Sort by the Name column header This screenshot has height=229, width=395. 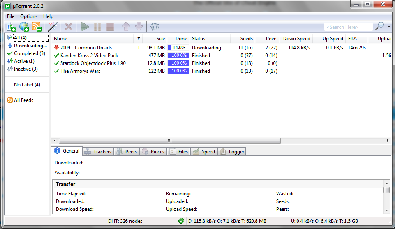pos(92,39)
